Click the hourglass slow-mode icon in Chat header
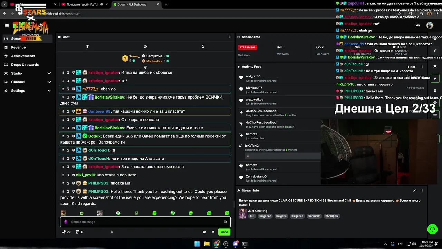The width and height of the screenshot is (442, 249). (x=203, y=47)
